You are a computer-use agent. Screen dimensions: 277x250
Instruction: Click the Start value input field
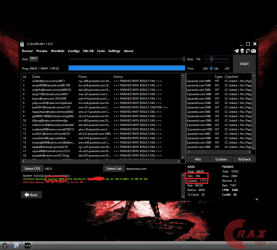pos(33,59)
